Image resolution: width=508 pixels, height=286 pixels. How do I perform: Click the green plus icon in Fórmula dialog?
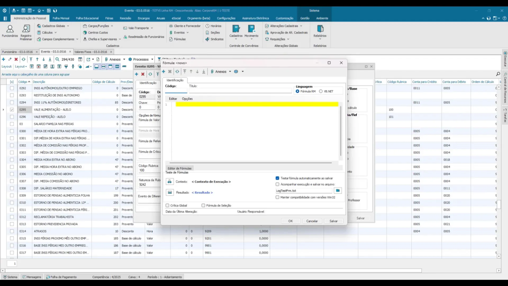click(x=164, y=71)
